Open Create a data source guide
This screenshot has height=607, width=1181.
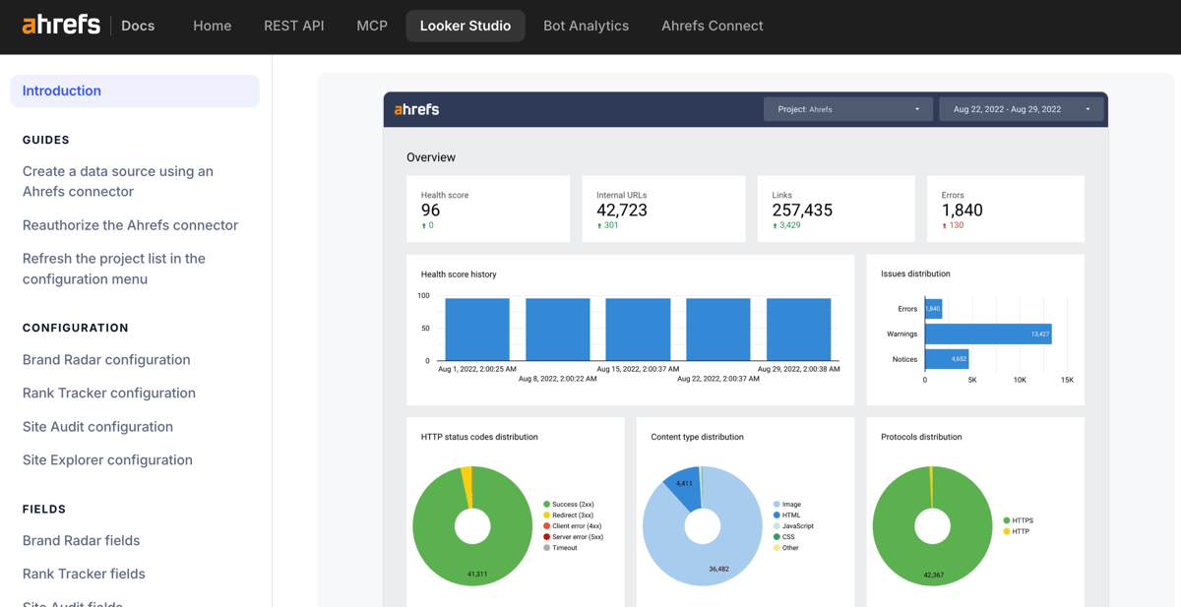coord(118,181)
